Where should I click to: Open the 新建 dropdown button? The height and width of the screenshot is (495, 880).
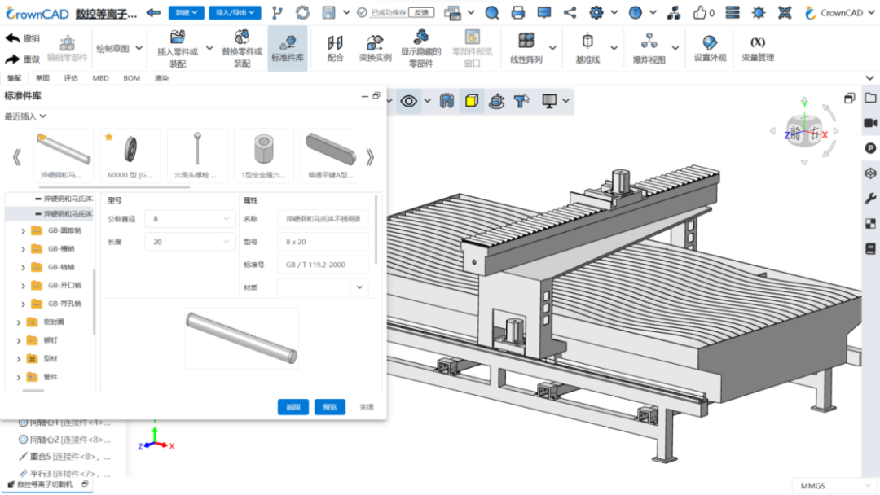click(x=187, y=12)
